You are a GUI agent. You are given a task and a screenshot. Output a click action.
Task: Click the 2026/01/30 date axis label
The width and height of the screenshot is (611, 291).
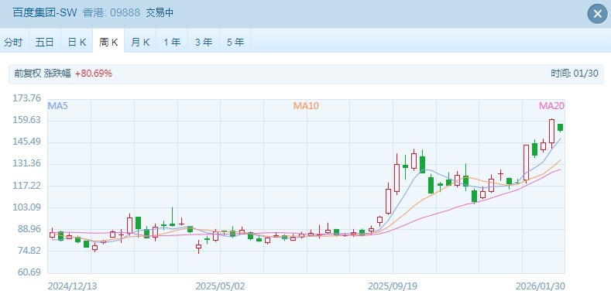click(541, 286)
